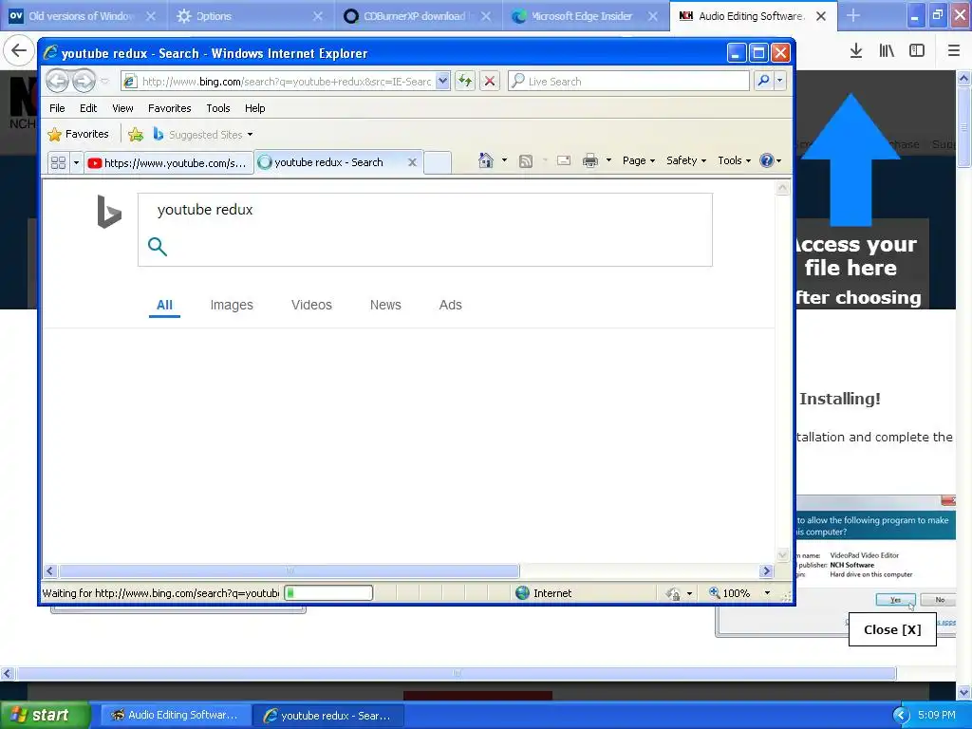Open Safety dropdown menu
Viewport: 972px width, 729px height.
pyautogui.click(x=686, y=160)
